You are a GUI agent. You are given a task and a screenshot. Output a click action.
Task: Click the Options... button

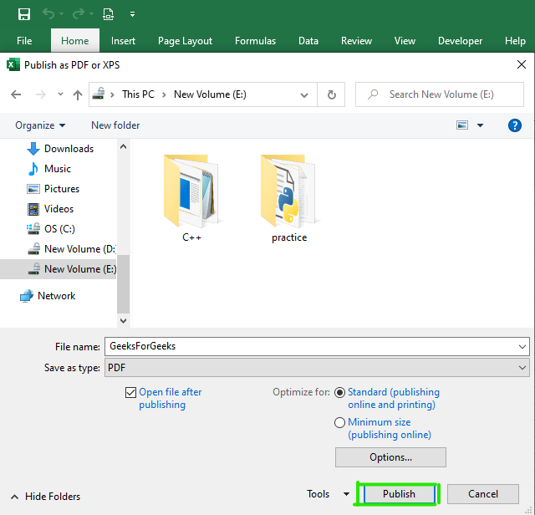click(x=390, y=457)
